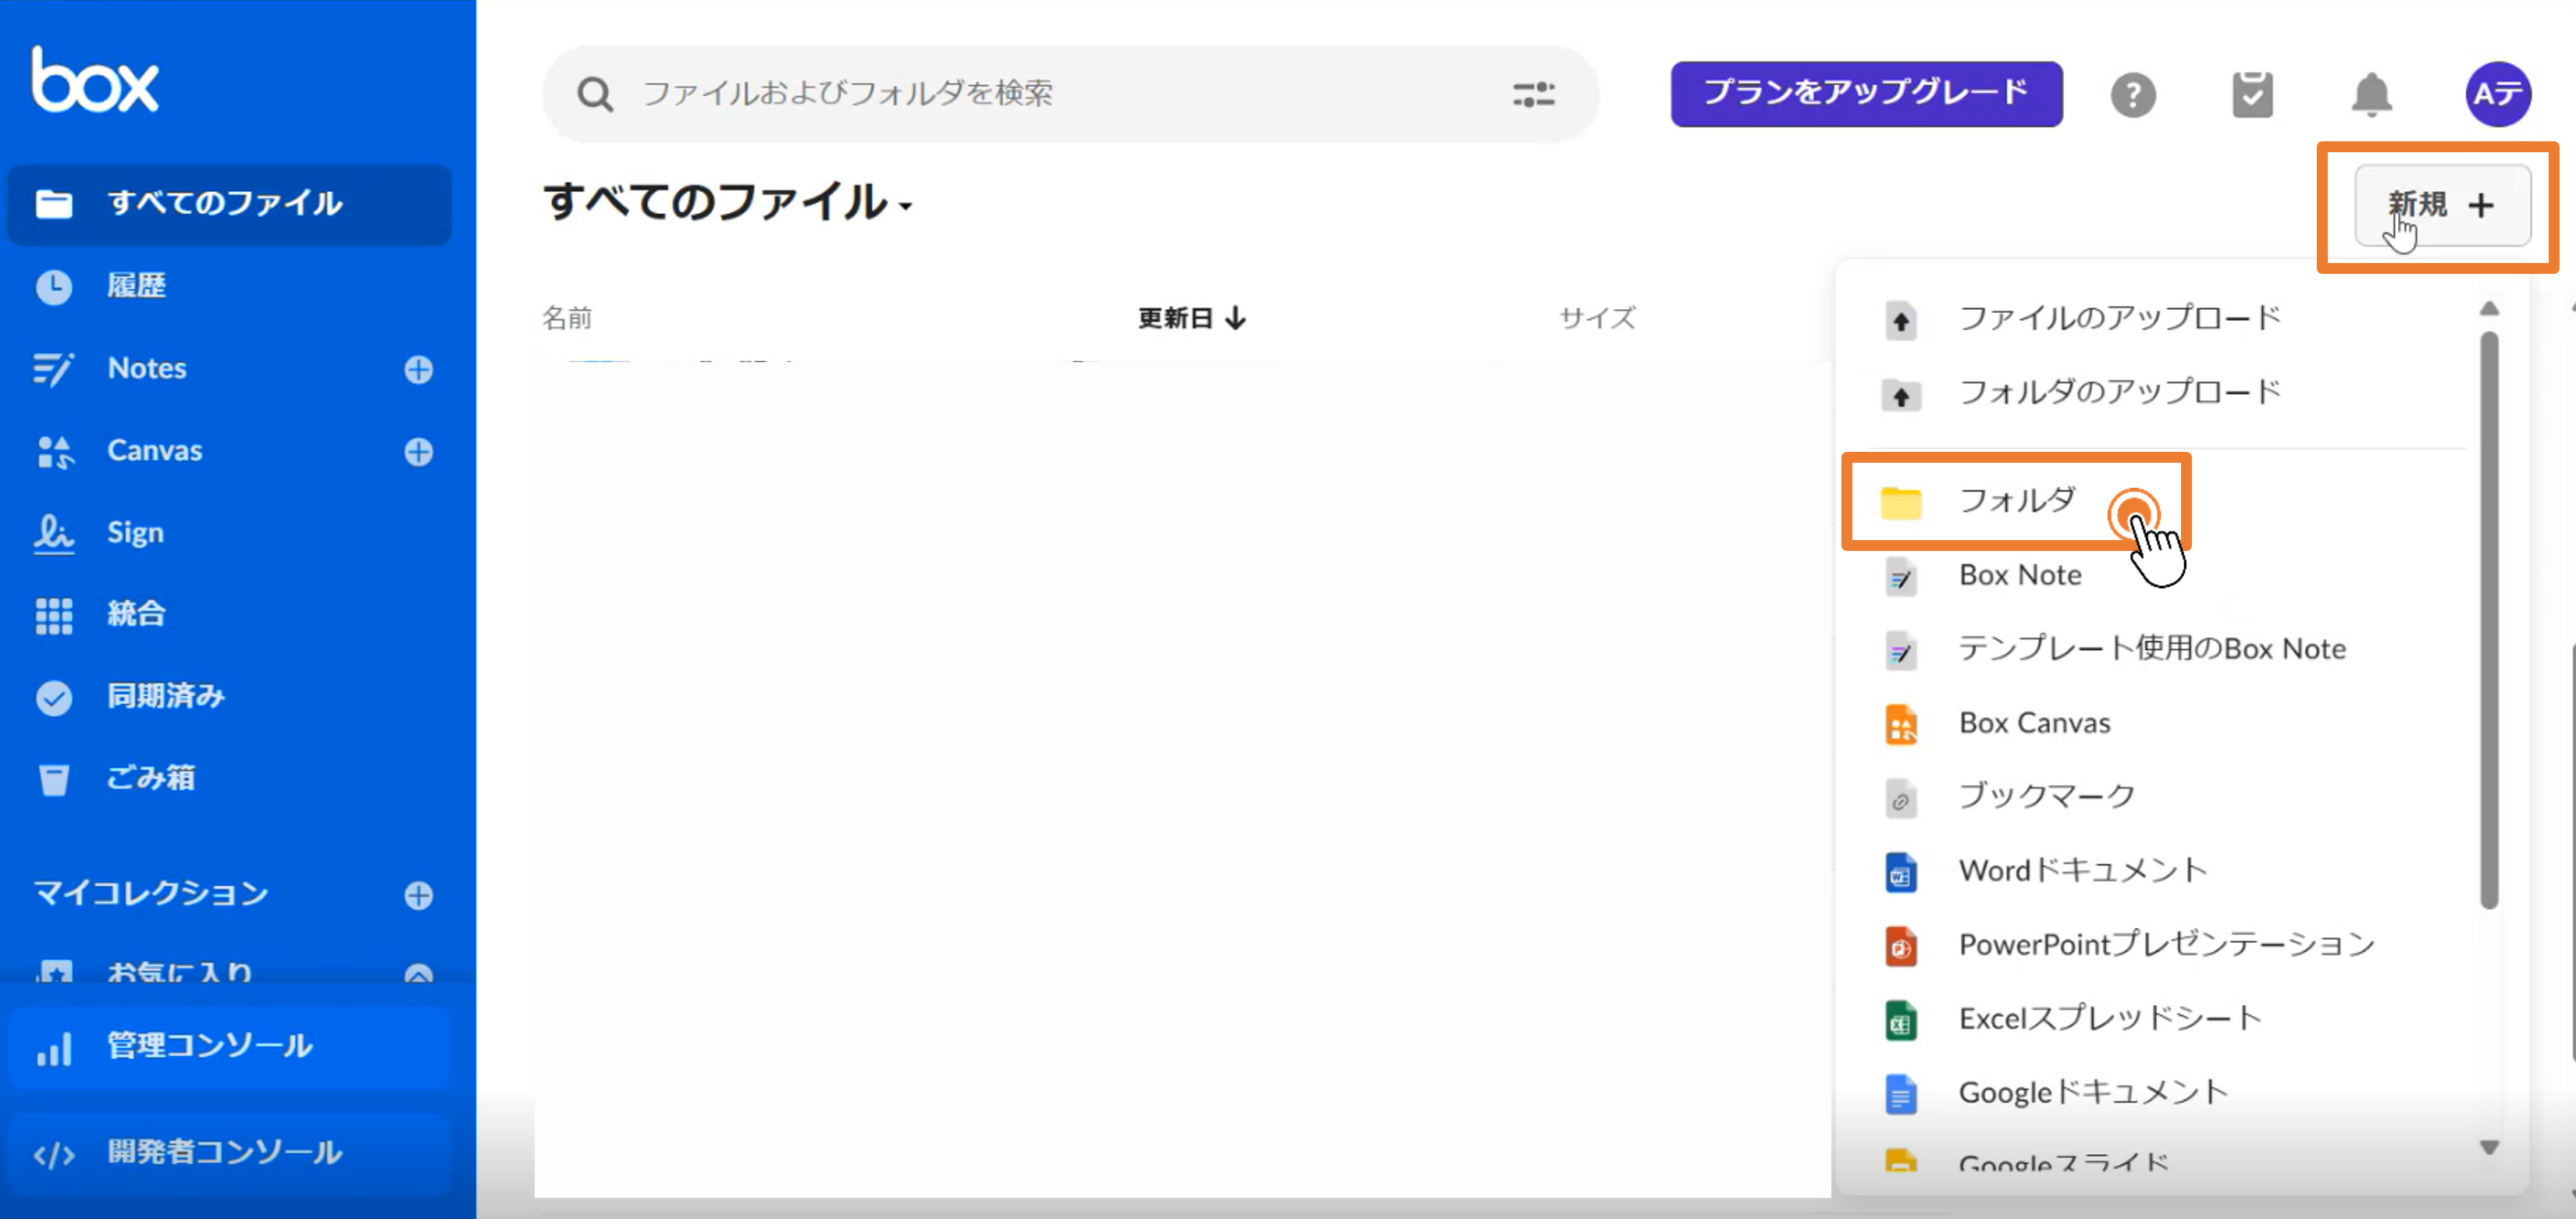Add a new canvas with Canvas plus icon
The width and height of the screenshot is (2576, 1219).
point(418,451)
